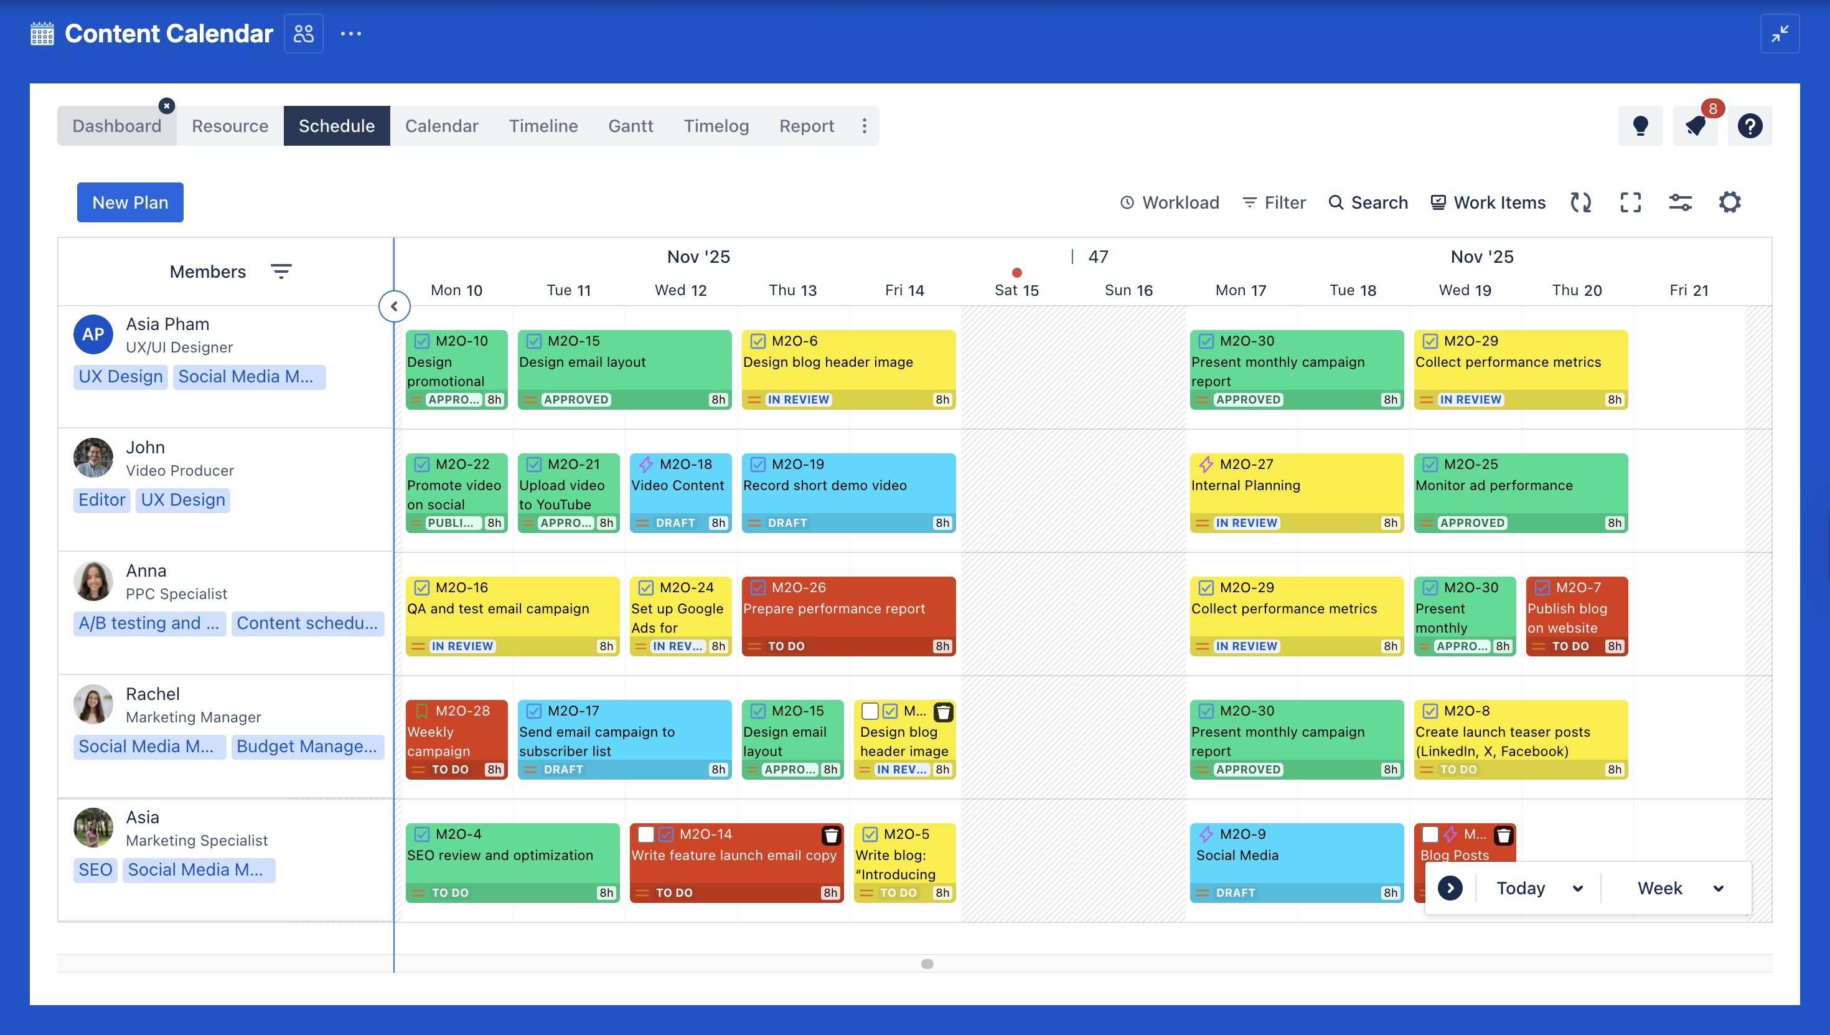Viewport: 1830px width, 1035px height.
Task: Open the M2O-9 Social Media card
Action: [1297, 863]
